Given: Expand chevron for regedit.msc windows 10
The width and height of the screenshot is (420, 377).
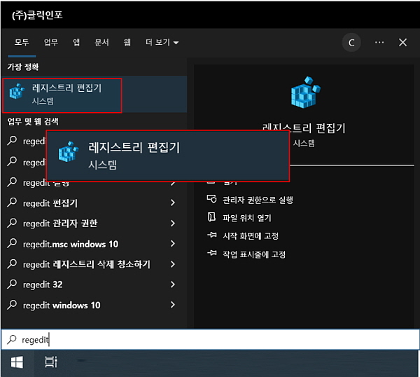Looking at the screenshot, I should coord(173,243).
